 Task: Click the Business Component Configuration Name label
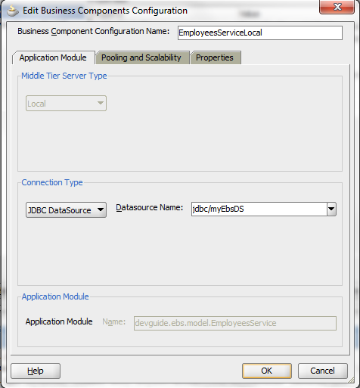94,32
